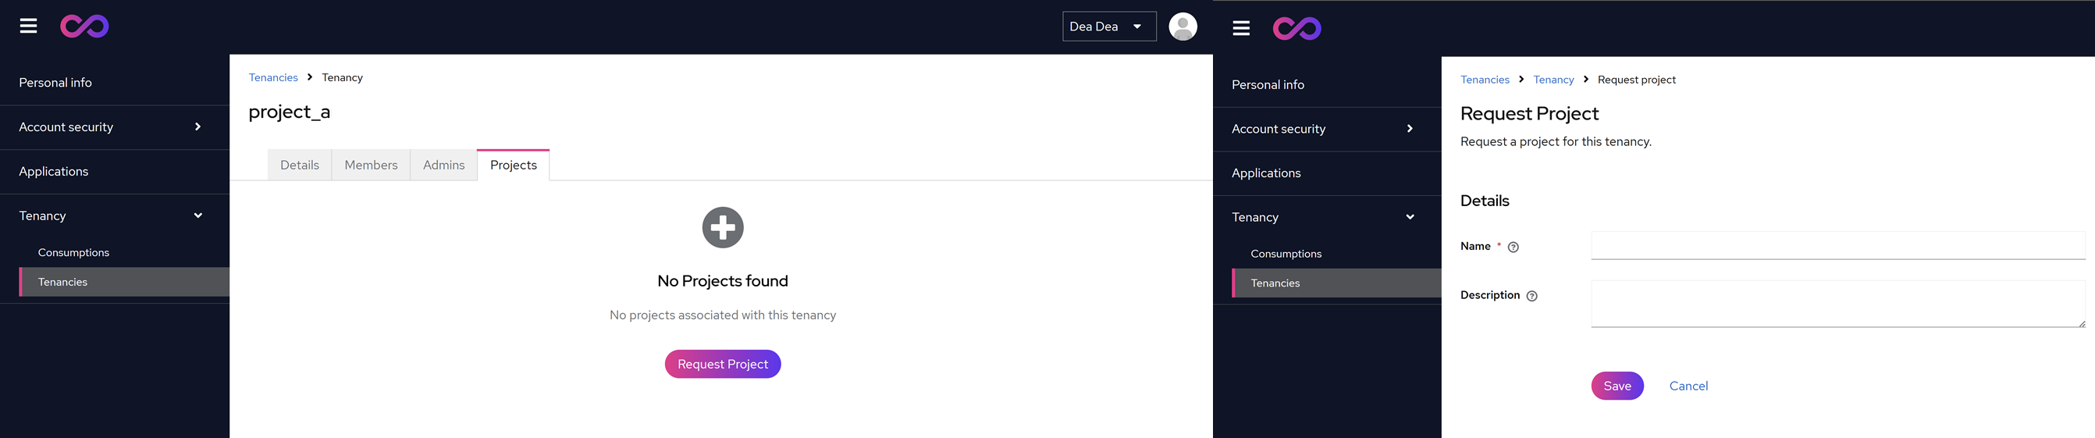This screenshot has height=438, width=2095.
Task: Click the Cancel link
Action: point(1688,386)
